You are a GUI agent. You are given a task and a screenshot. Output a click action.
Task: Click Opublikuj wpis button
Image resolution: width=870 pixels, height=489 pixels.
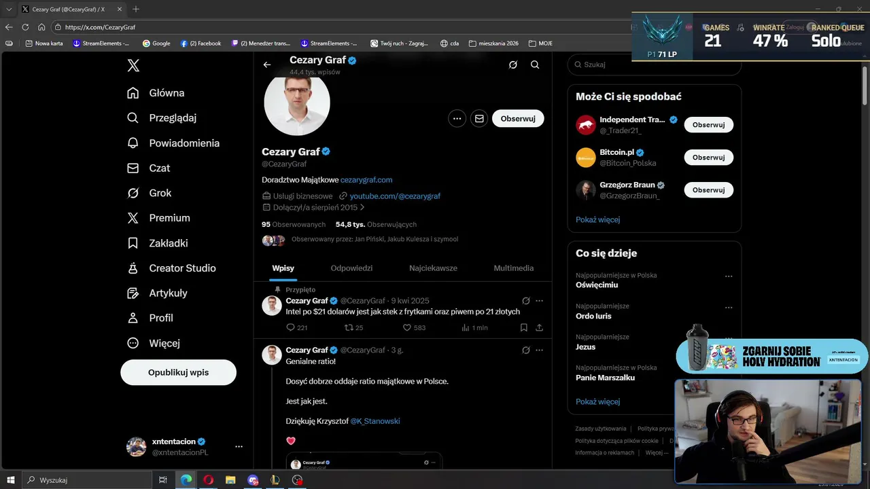[178, 373]
